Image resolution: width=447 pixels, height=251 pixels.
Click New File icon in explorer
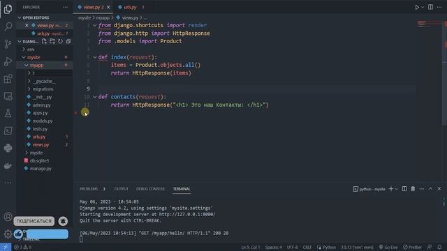click(44, 41)
